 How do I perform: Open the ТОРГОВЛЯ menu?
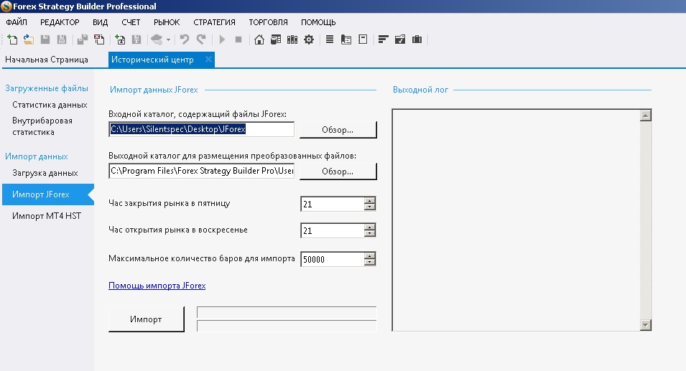pyautogui.click(x=268, y=22)
